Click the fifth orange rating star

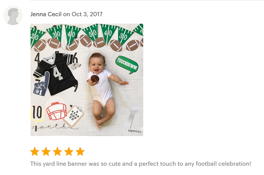80,151
